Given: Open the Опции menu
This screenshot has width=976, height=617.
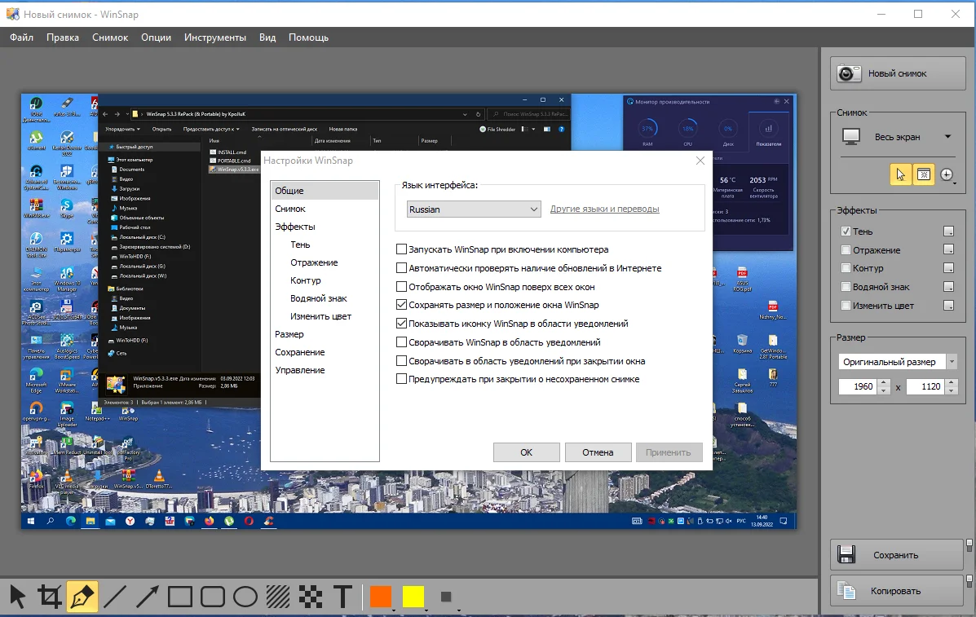Looking at the screenshot, I should tap(157, 37).
